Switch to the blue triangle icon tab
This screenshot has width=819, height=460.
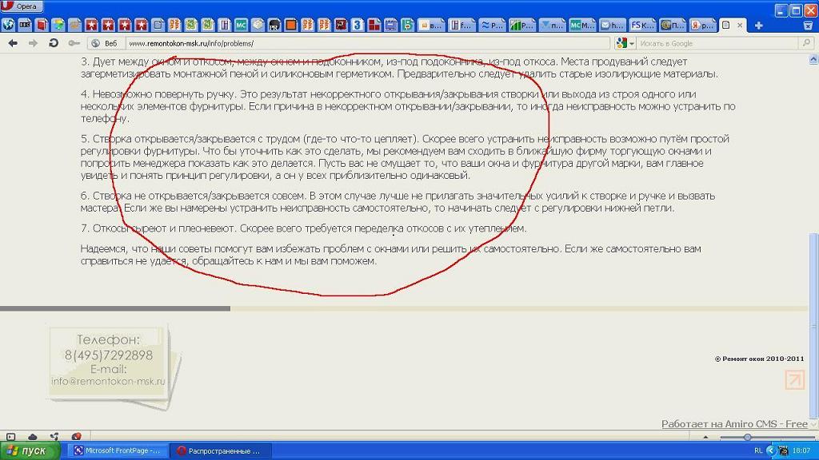coord(552,25)
